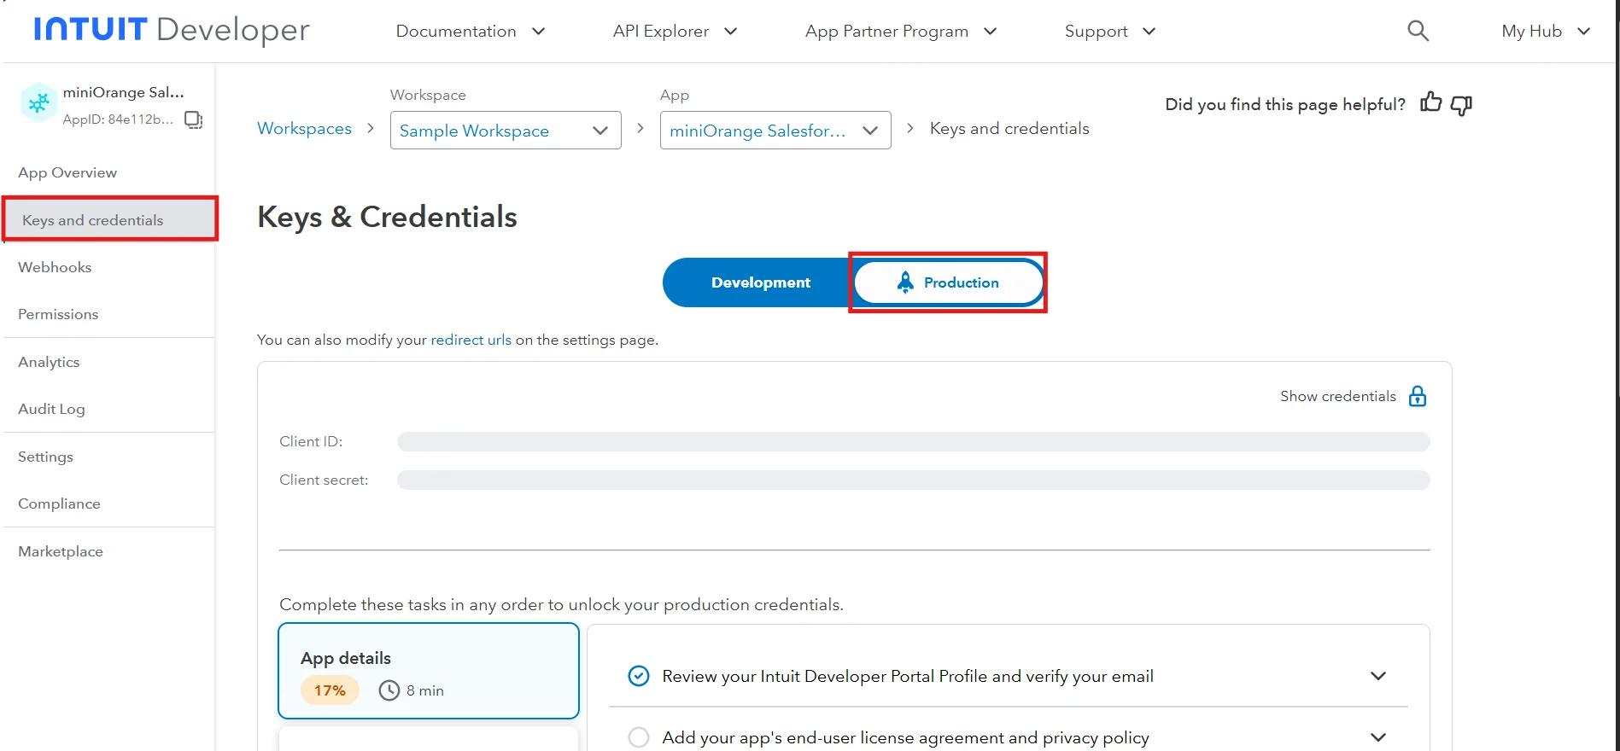Open the Sample Workspace selector

click(x=506, y=131)
